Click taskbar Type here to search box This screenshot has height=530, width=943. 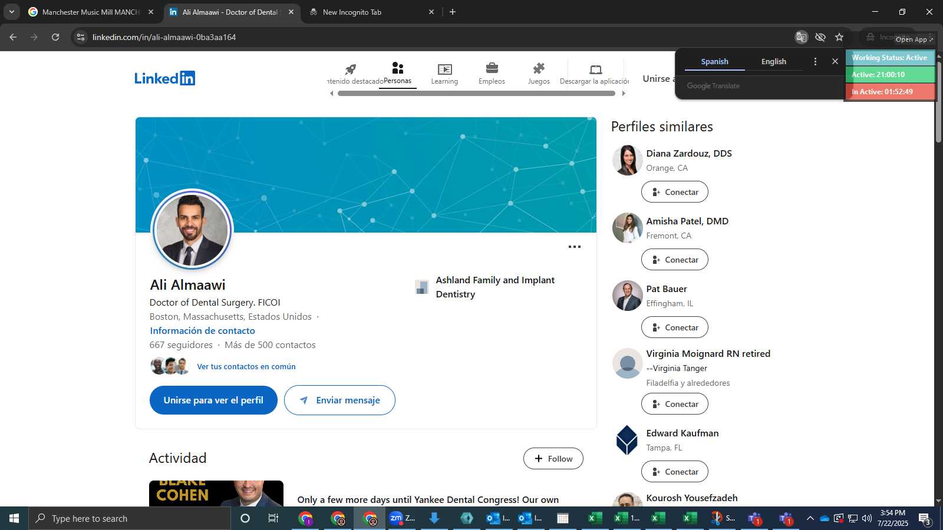click(x=130, y=518)
